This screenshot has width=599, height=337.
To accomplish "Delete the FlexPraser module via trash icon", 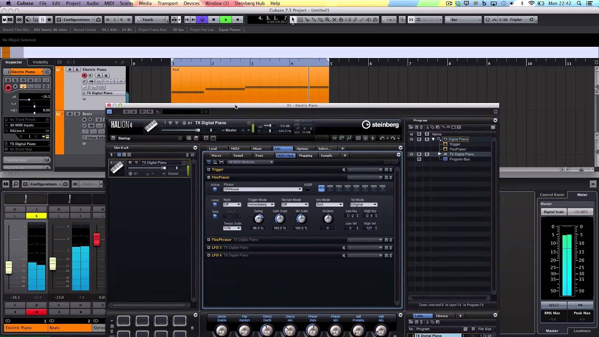I will coord(391,177).
